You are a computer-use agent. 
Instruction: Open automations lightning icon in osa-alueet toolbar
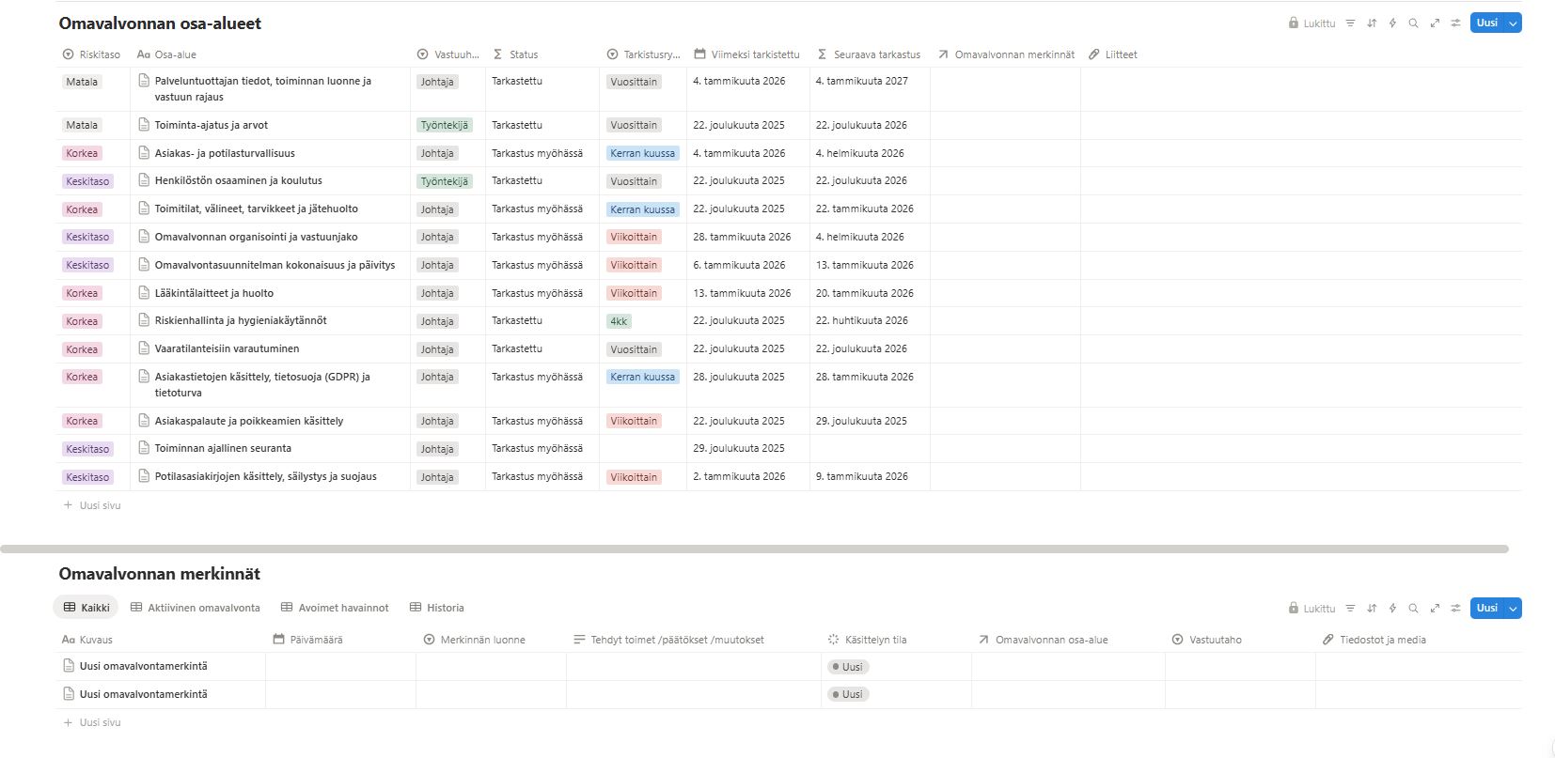pos(1392,23)
